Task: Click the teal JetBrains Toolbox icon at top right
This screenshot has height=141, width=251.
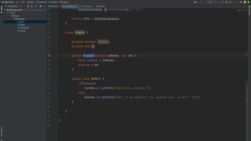Action: click(249, 2)
